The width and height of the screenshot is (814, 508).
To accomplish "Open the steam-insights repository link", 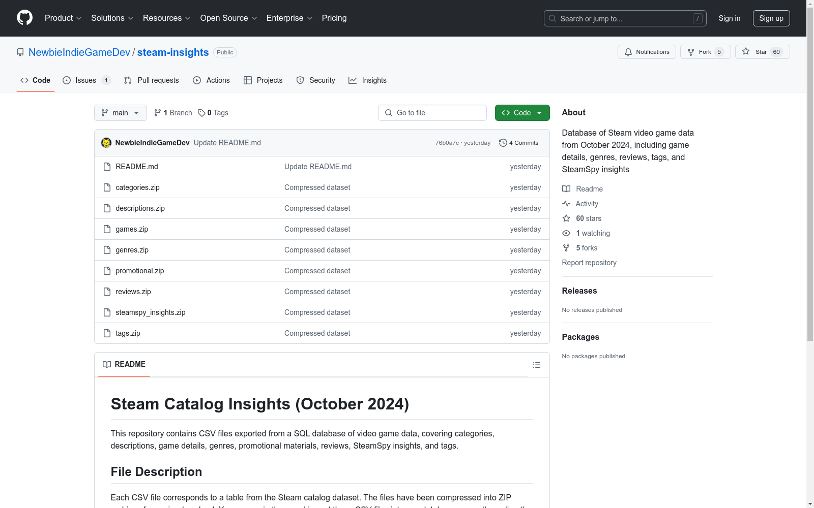I will click(173, 52).
